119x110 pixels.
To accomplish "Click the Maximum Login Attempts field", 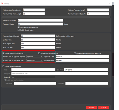I will click(38, 36).
